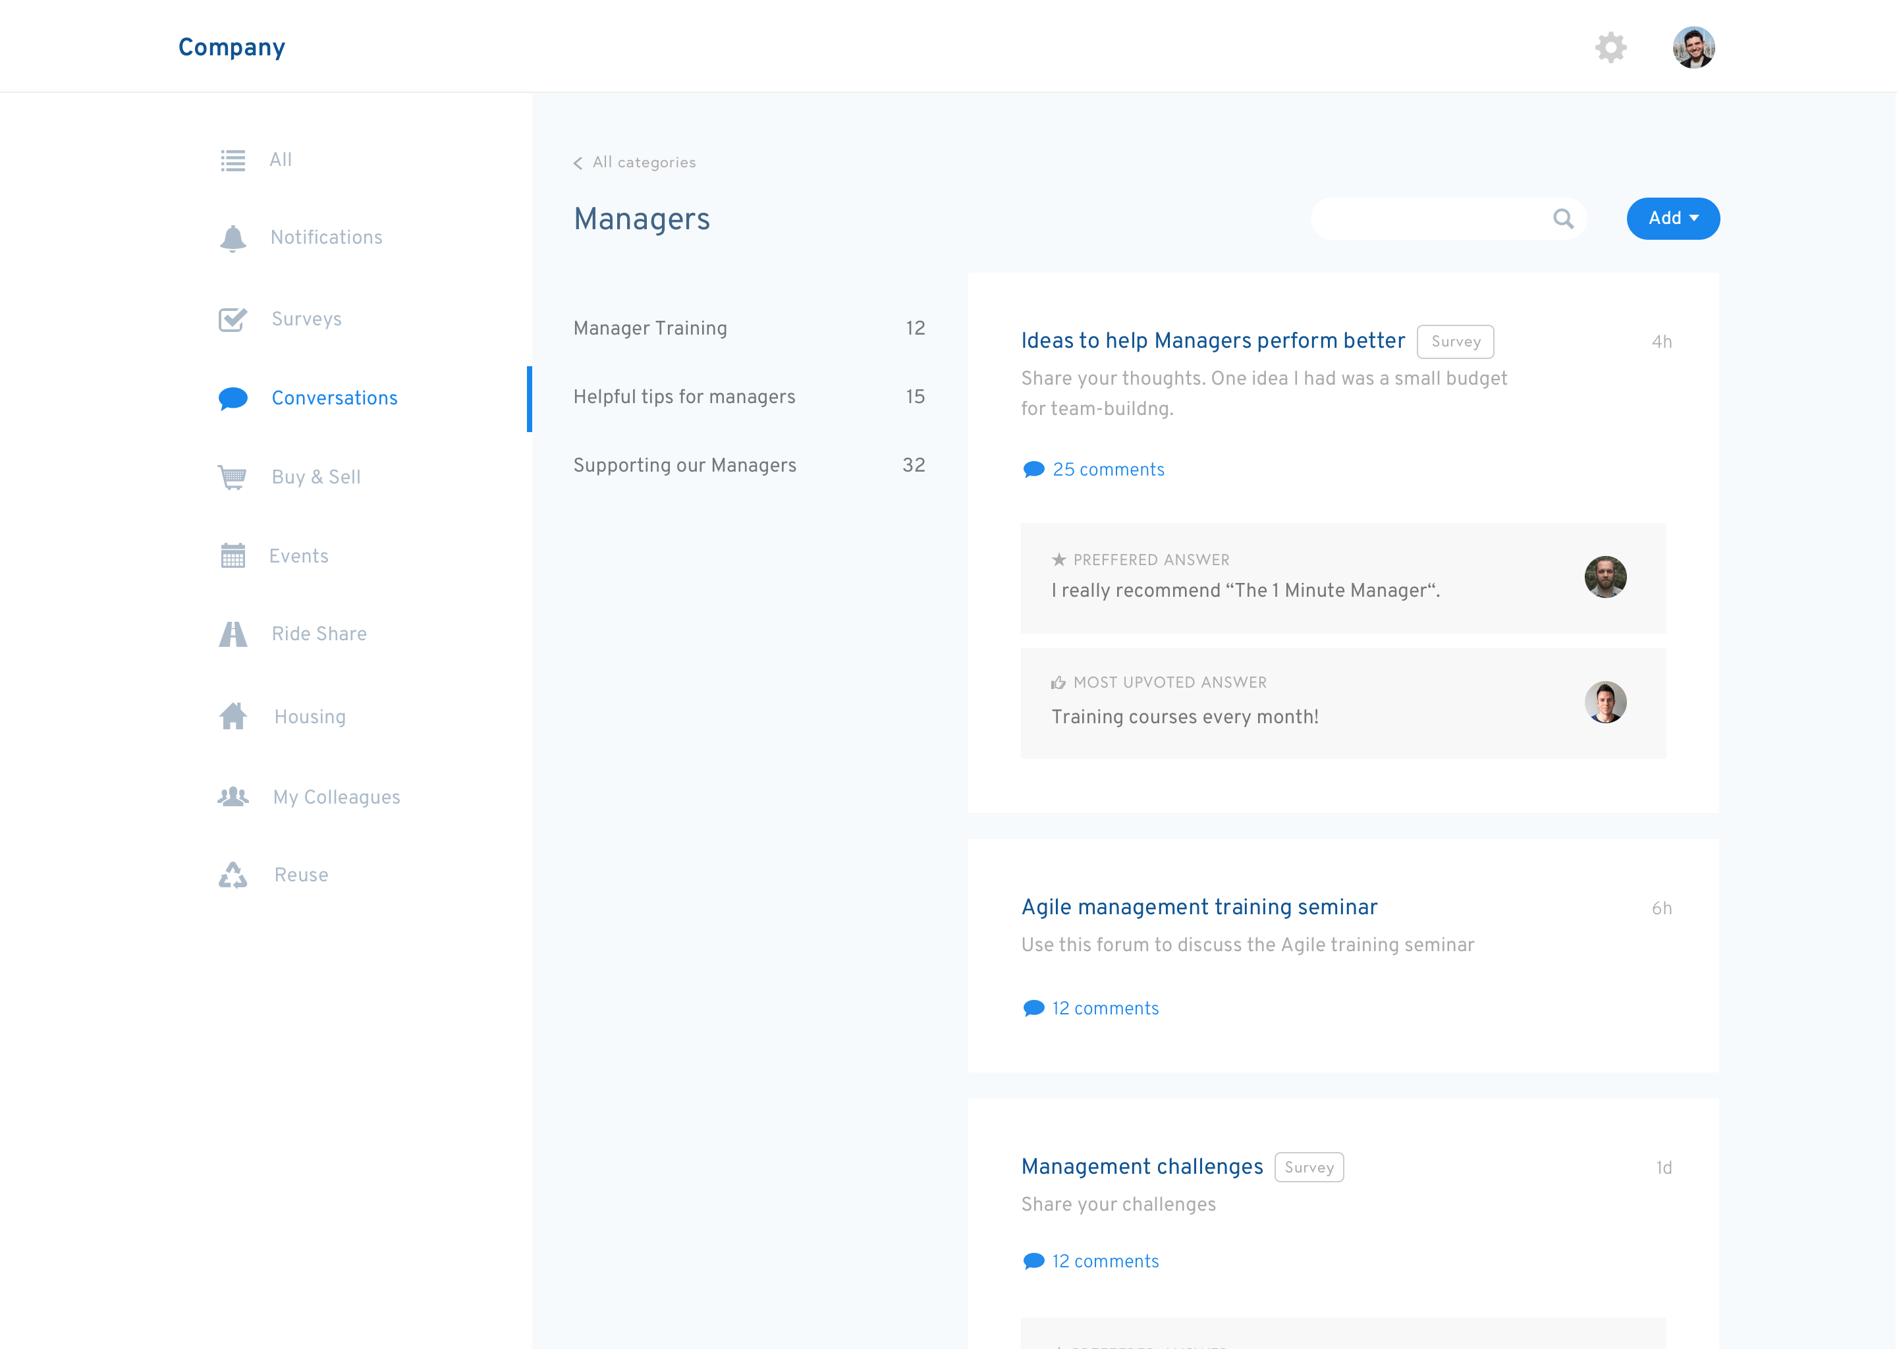Open Surveys via the checkmark icon

(x=233, y=320)
